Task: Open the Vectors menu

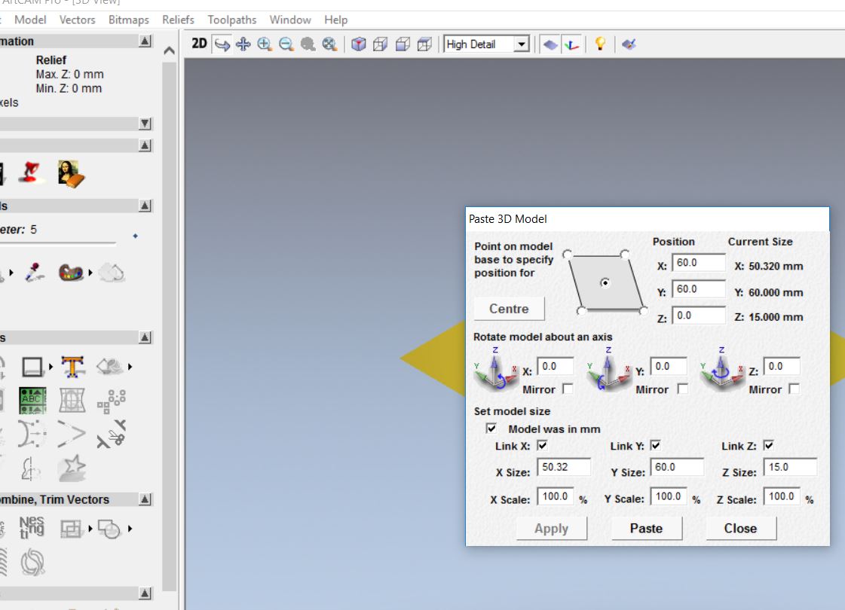Action: (x=77, y=20)
